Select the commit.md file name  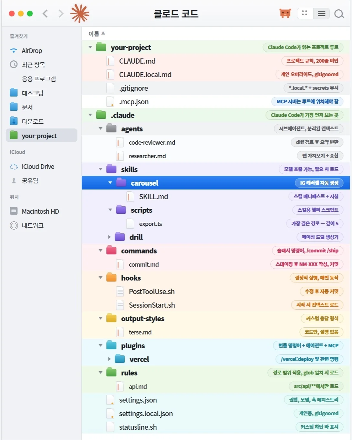[x=144, y=264]
